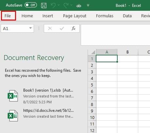150x133 pixels.
Task: Open the Undo history dropdown arrow
Action: pyautogui.click(x=59, y=5)
